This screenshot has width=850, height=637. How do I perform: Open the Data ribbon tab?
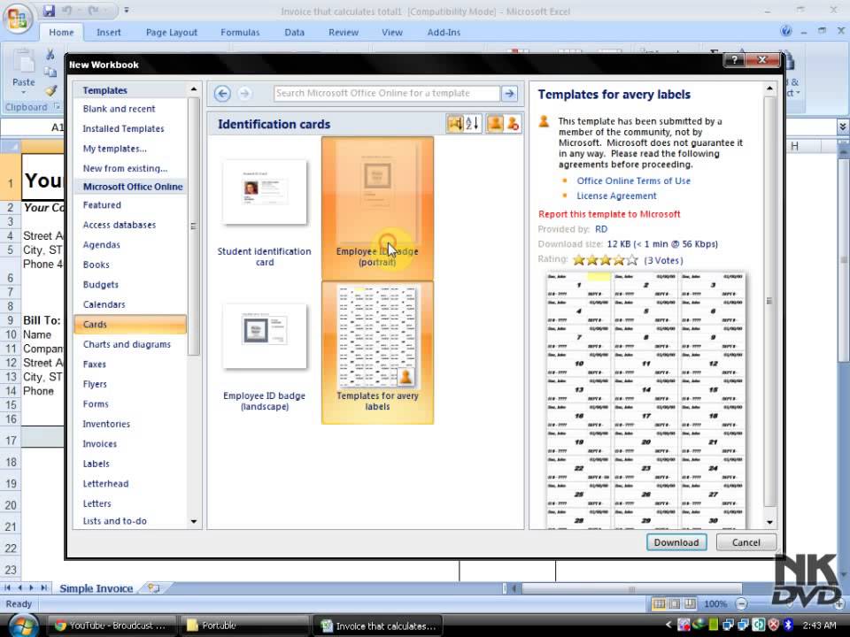[294, 32]
